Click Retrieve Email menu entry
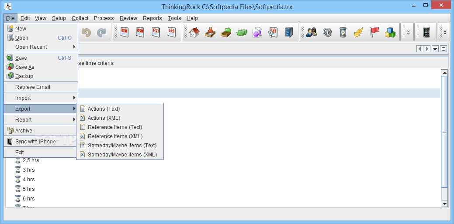 point(41,87)
